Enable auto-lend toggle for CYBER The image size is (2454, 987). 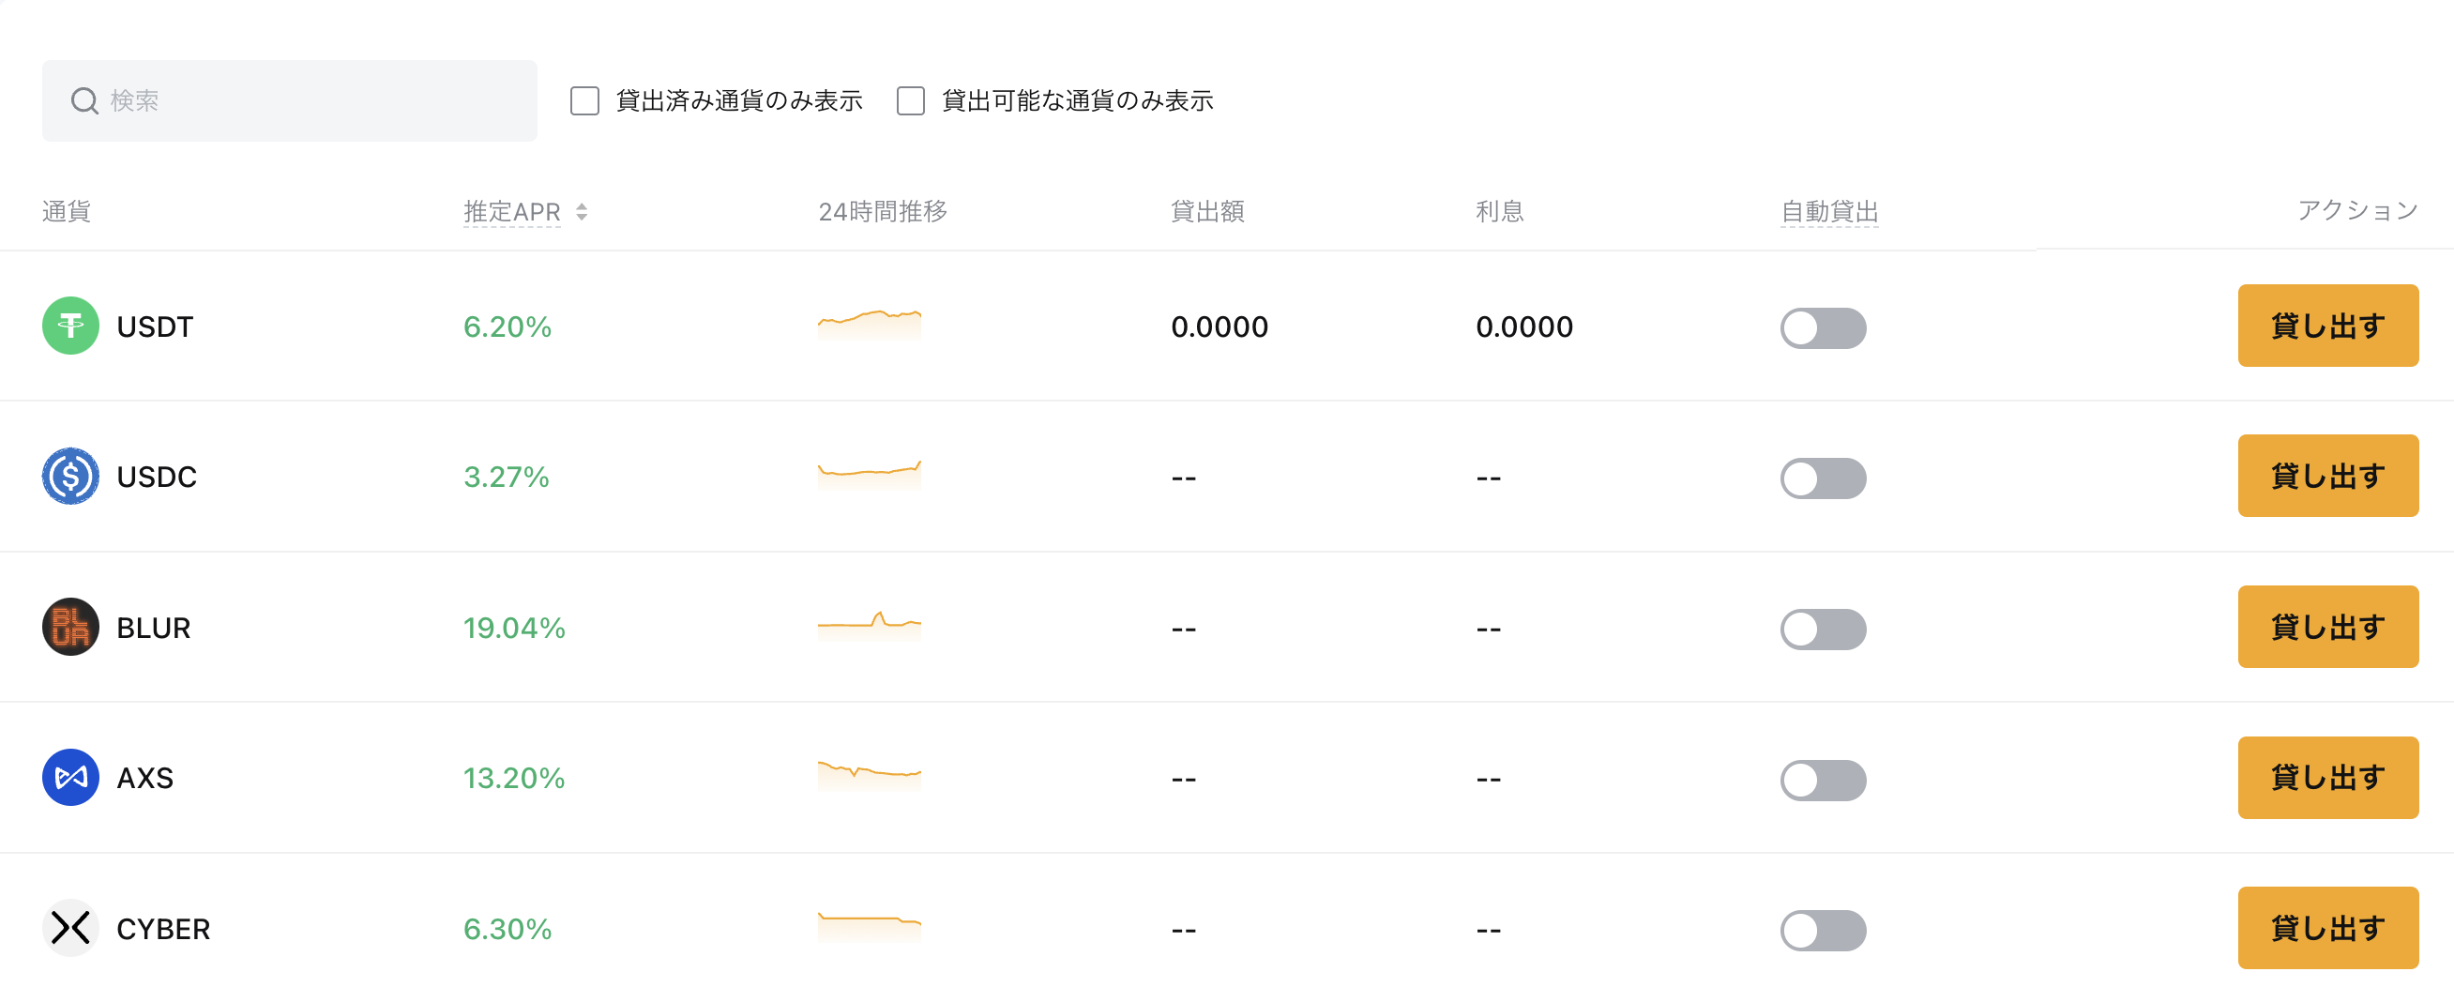click(1824, 931)
